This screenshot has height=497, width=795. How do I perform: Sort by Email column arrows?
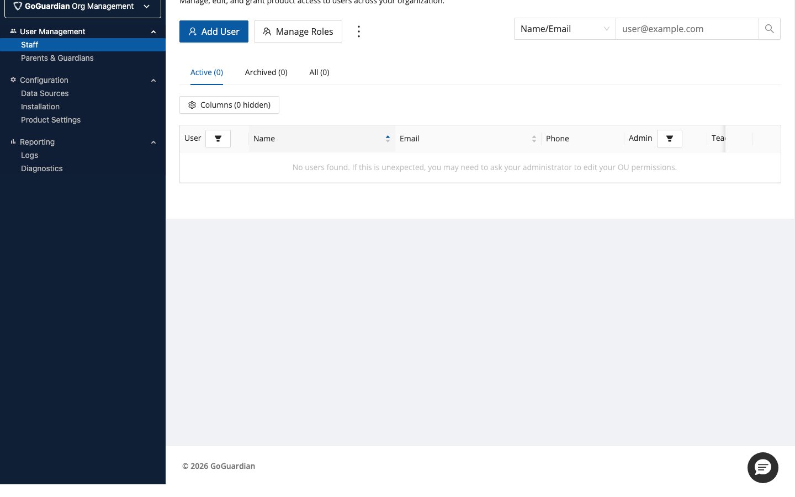(x=534, y=139)
